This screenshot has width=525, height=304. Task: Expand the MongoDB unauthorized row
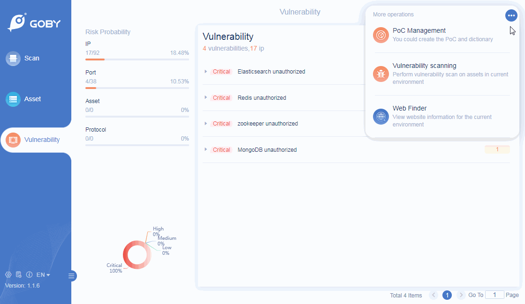[205, 149]
